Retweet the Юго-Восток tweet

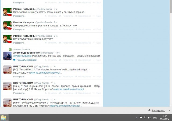pos(66,16)
